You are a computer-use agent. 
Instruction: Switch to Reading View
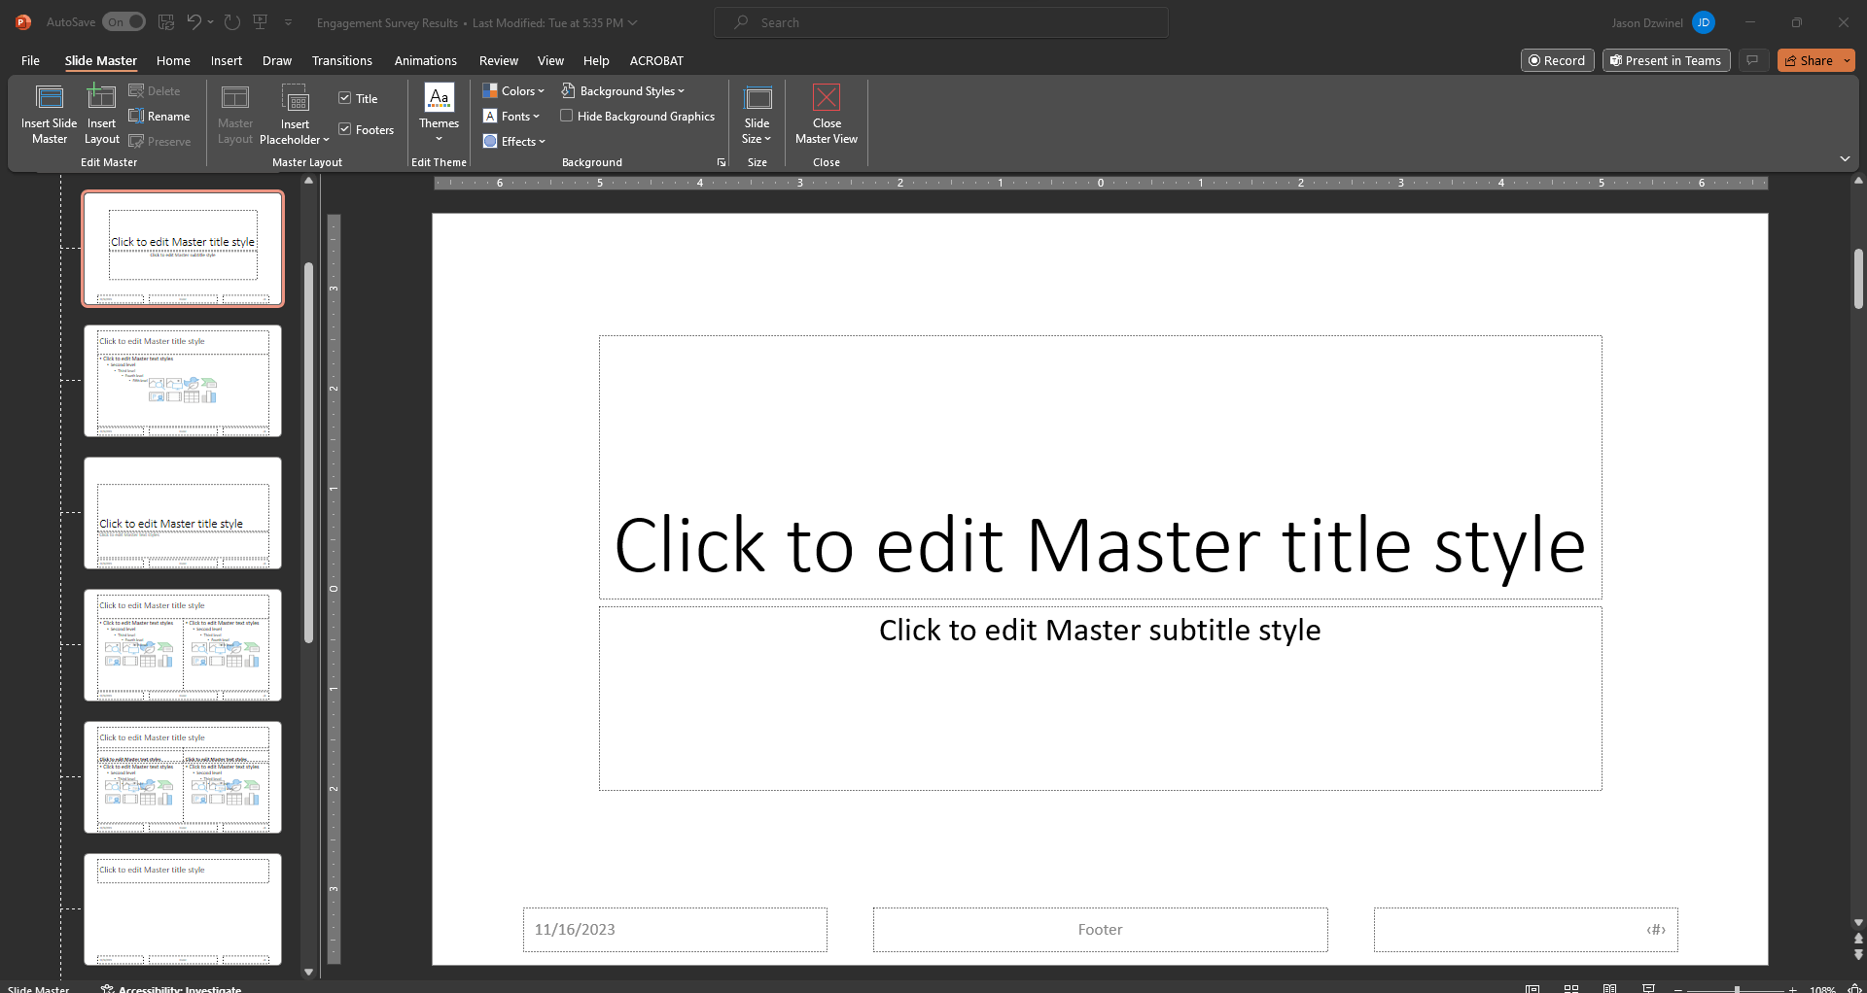(1610, 988)
